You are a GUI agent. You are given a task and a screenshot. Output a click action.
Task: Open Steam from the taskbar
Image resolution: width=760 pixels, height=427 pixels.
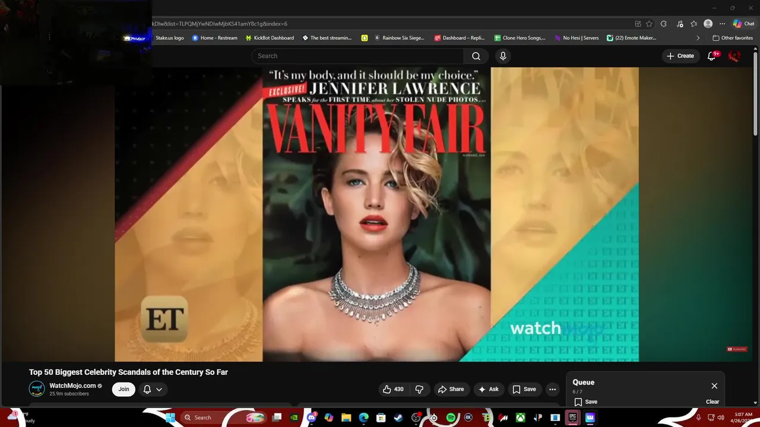point(398,418)
